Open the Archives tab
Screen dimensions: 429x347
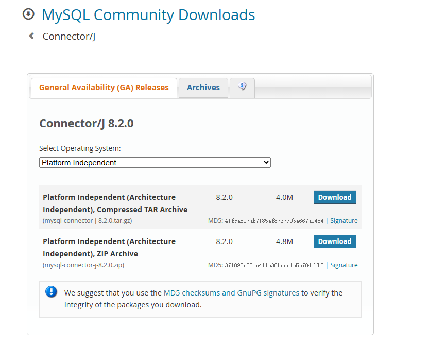[x=203, y=88]
